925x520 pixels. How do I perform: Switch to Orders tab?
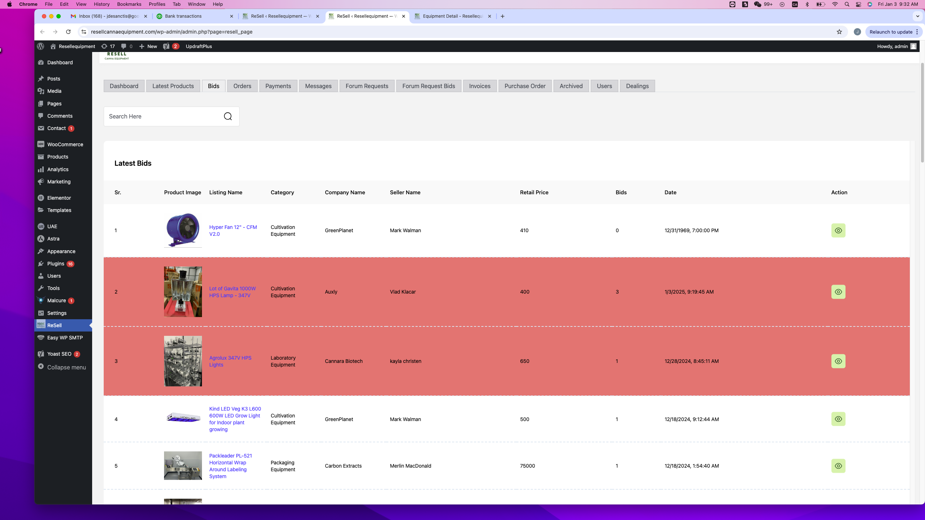[x=242, y=86]
